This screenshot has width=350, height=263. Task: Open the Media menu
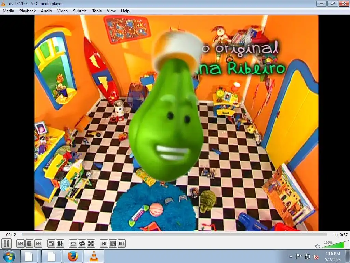point(8,11)
